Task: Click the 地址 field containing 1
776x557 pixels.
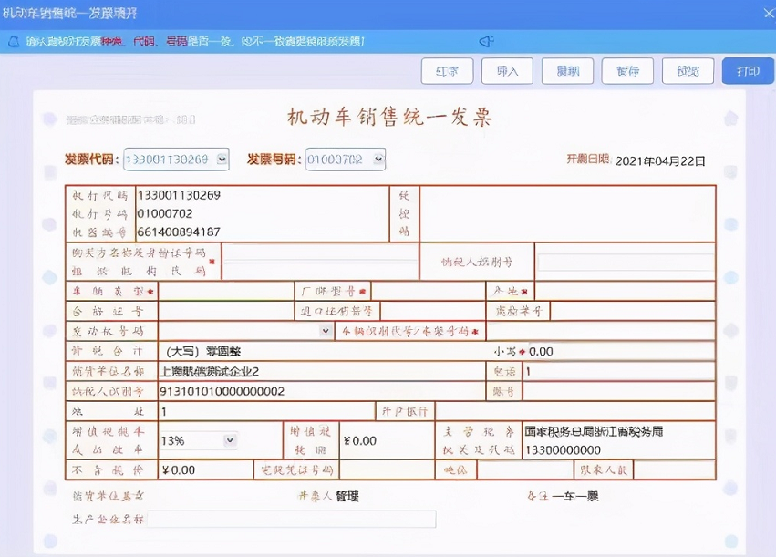Action: tap(267, 411)
